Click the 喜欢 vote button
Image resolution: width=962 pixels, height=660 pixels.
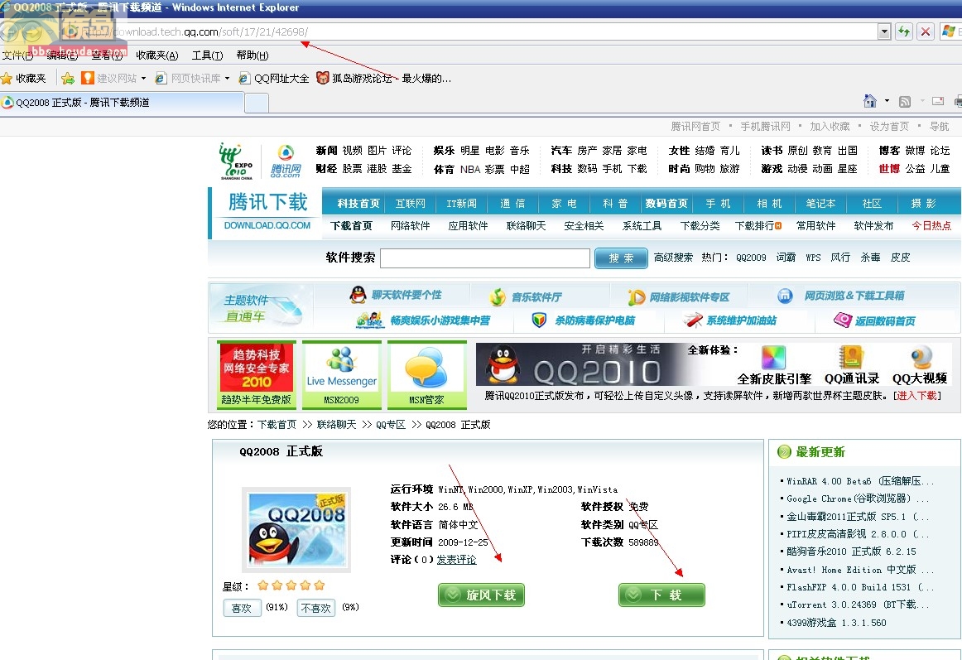click(242, 608)
